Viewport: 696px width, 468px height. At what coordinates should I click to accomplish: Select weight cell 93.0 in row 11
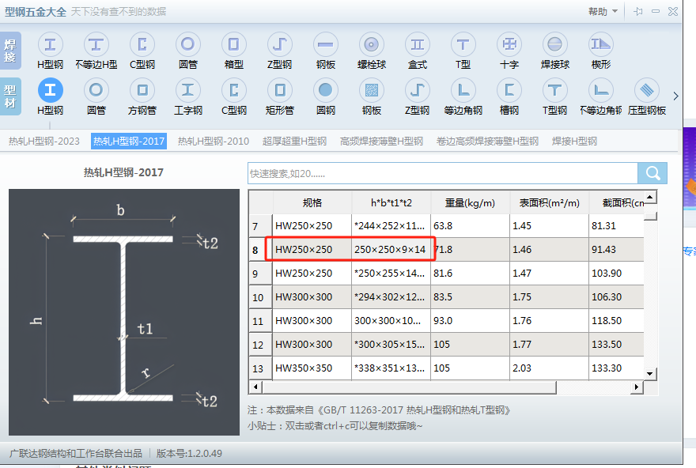click(x=470, y=321)
